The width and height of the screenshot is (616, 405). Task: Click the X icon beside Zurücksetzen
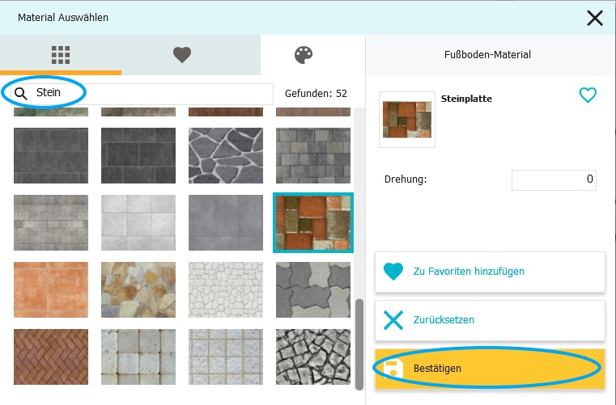tap(393, 320)
